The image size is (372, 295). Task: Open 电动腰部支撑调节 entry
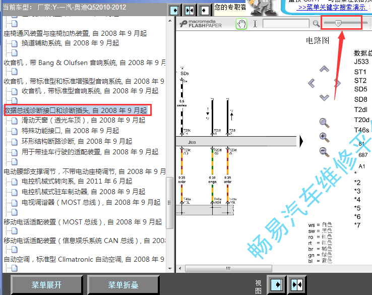click(85, 171)
